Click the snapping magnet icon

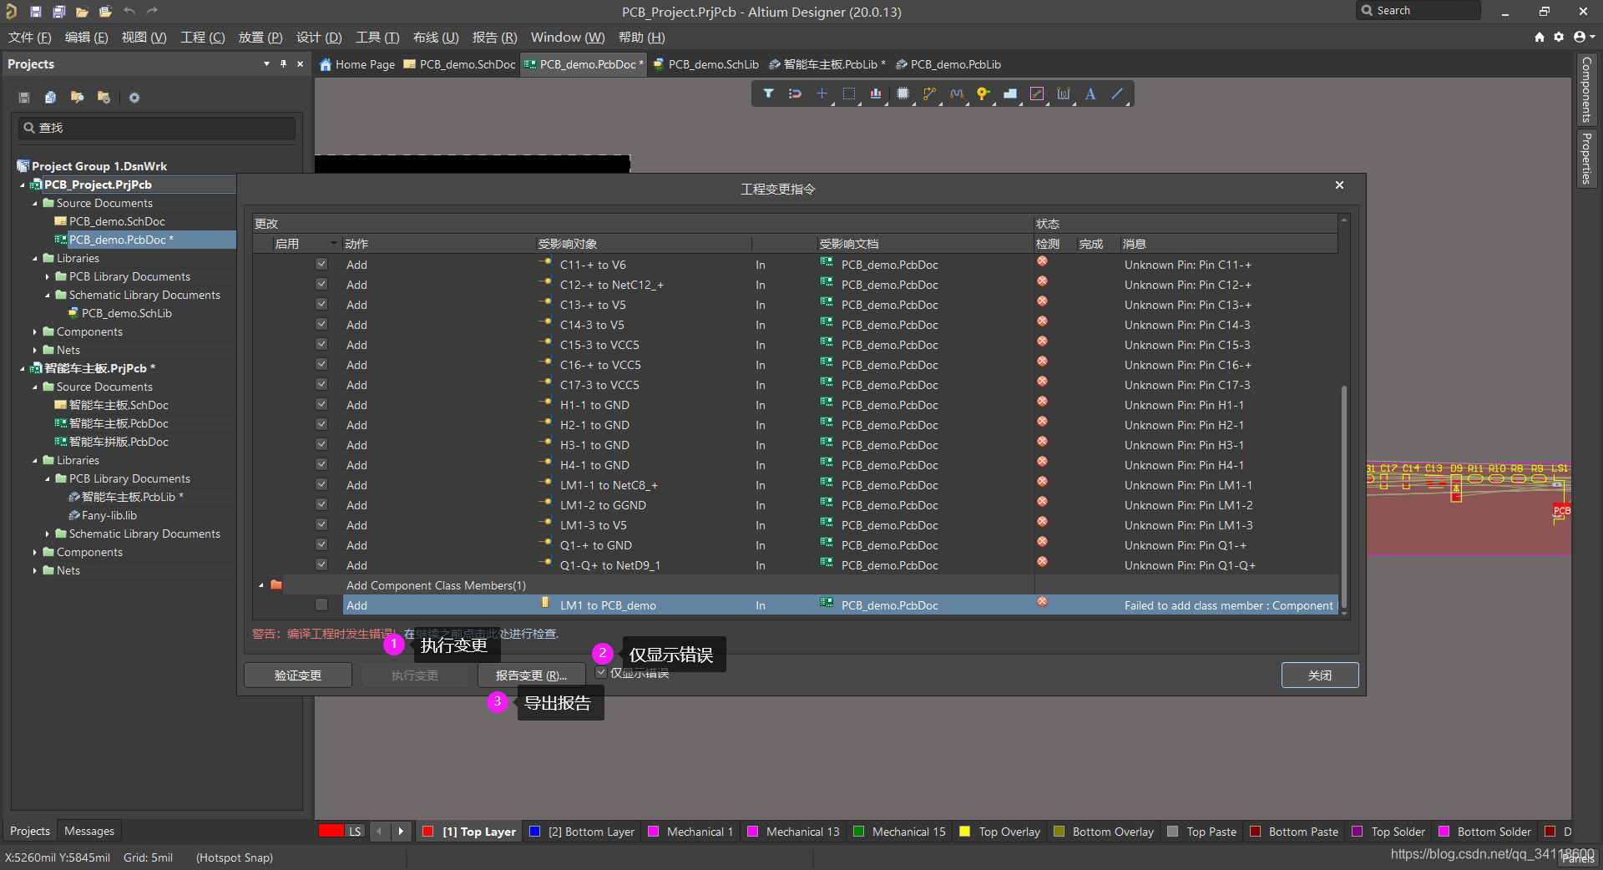[795, 94]
